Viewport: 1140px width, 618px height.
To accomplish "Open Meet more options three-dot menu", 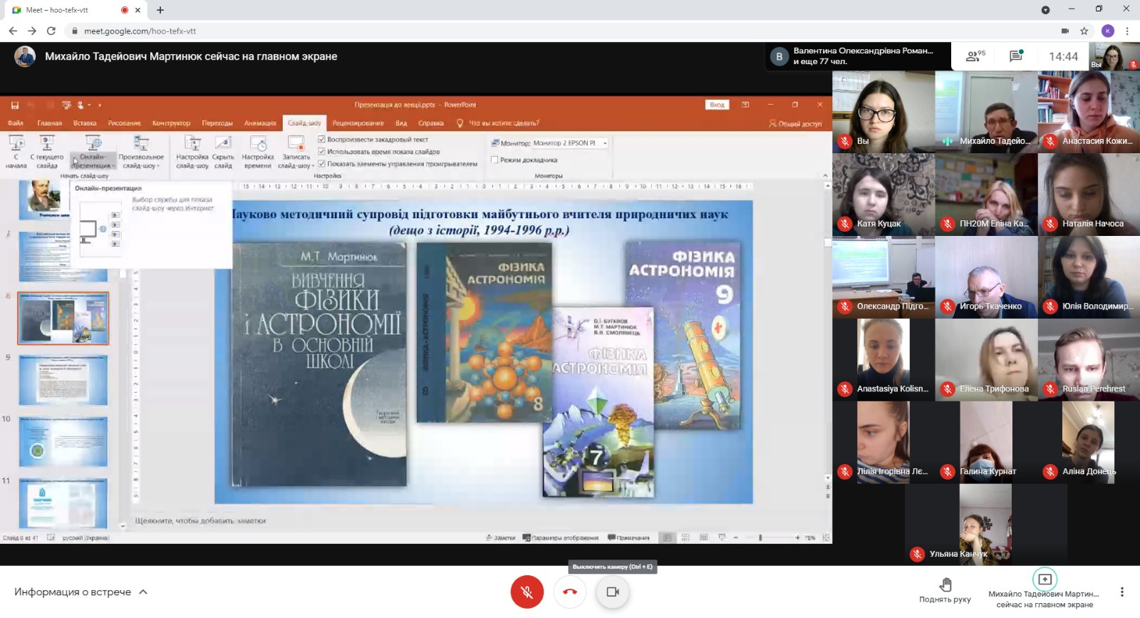I will [x=1121, y=592].
